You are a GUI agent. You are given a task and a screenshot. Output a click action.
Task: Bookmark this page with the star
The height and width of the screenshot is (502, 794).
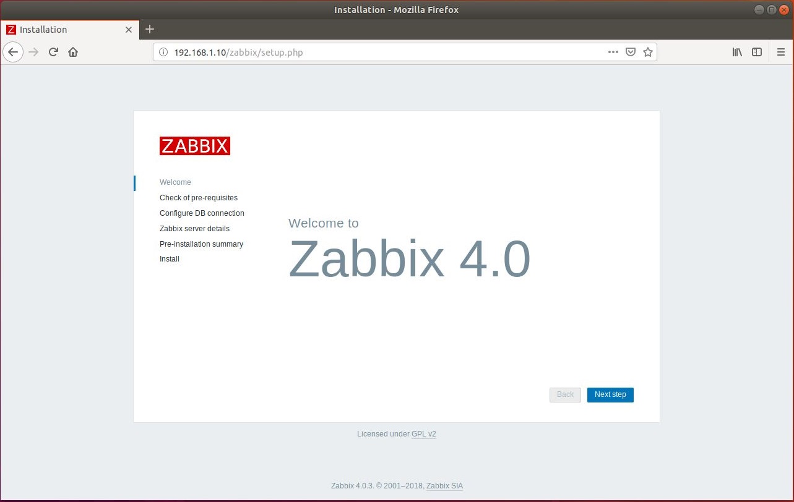tap(647, 53)
